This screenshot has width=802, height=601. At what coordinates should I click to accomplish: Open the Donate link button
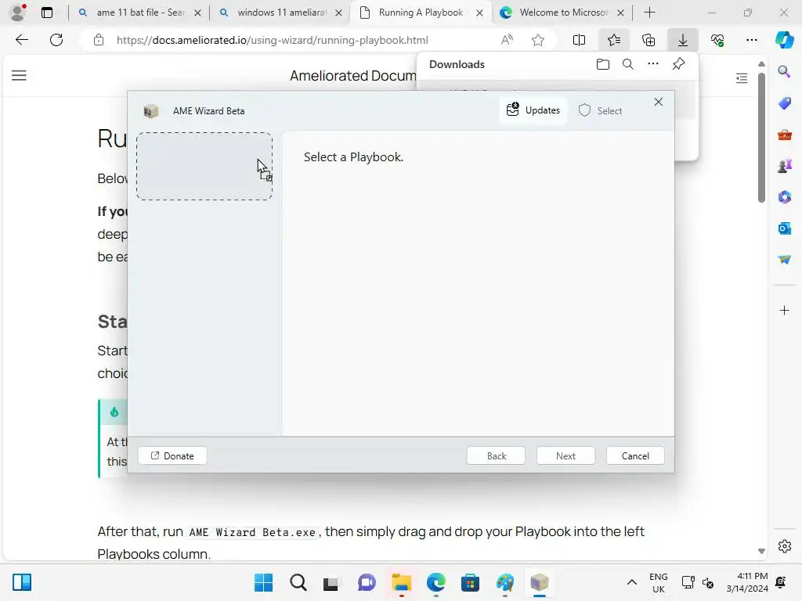coord(172,456)
